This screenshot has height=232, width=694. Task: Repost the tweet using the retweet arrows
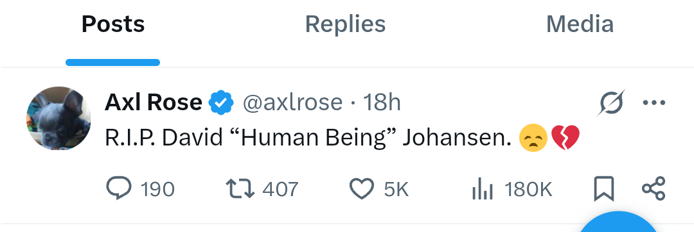[x=240, y=189]
